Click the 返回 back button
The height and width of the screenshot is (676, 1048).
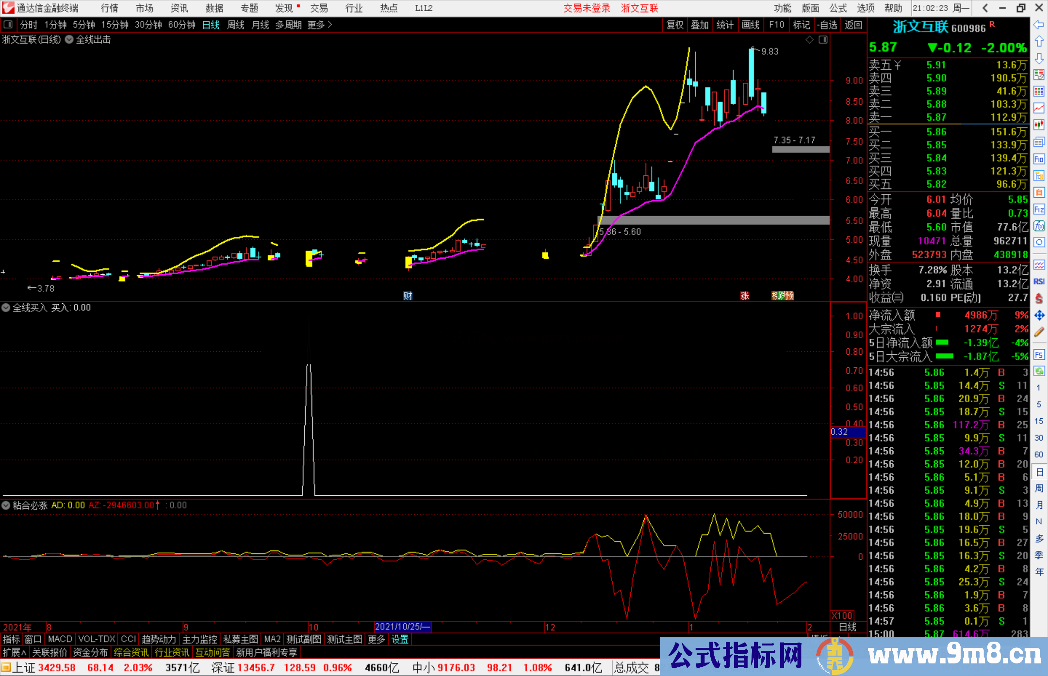coord(853,25)
